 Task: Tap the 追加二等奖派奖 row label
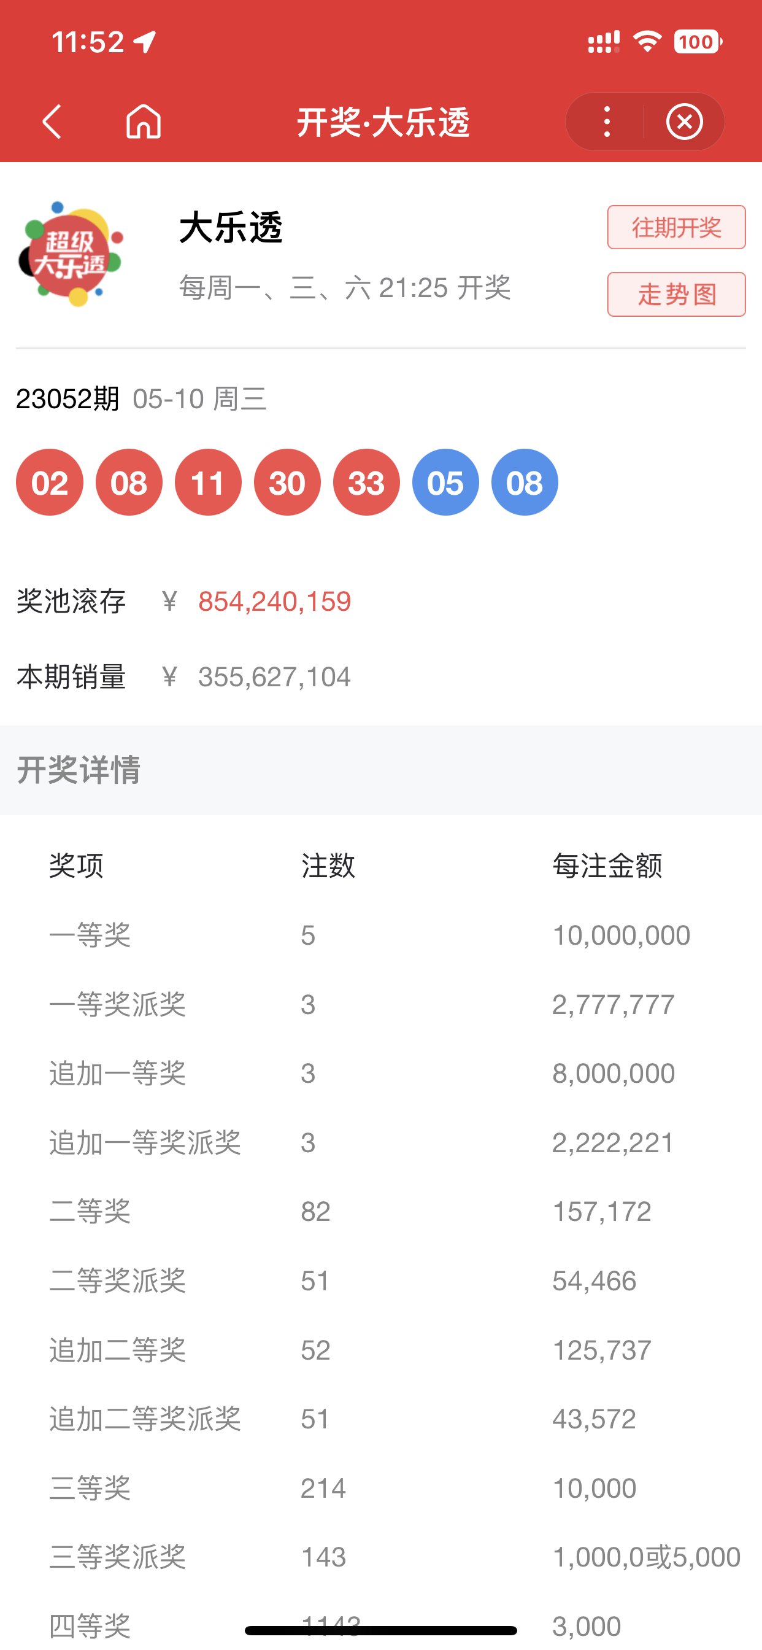(x=145, y=1419)
